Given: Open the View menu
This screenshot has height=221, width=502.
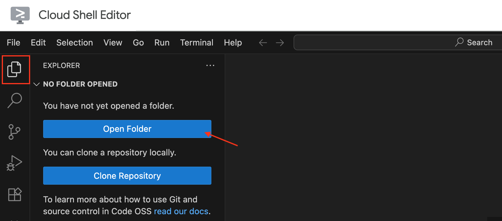Looking at the screenshot, I should pos(113,43).
